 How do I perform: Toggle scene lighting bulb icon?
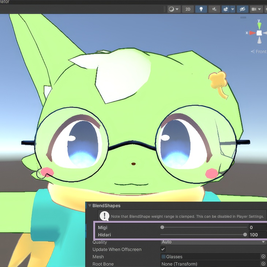[201, 9]
